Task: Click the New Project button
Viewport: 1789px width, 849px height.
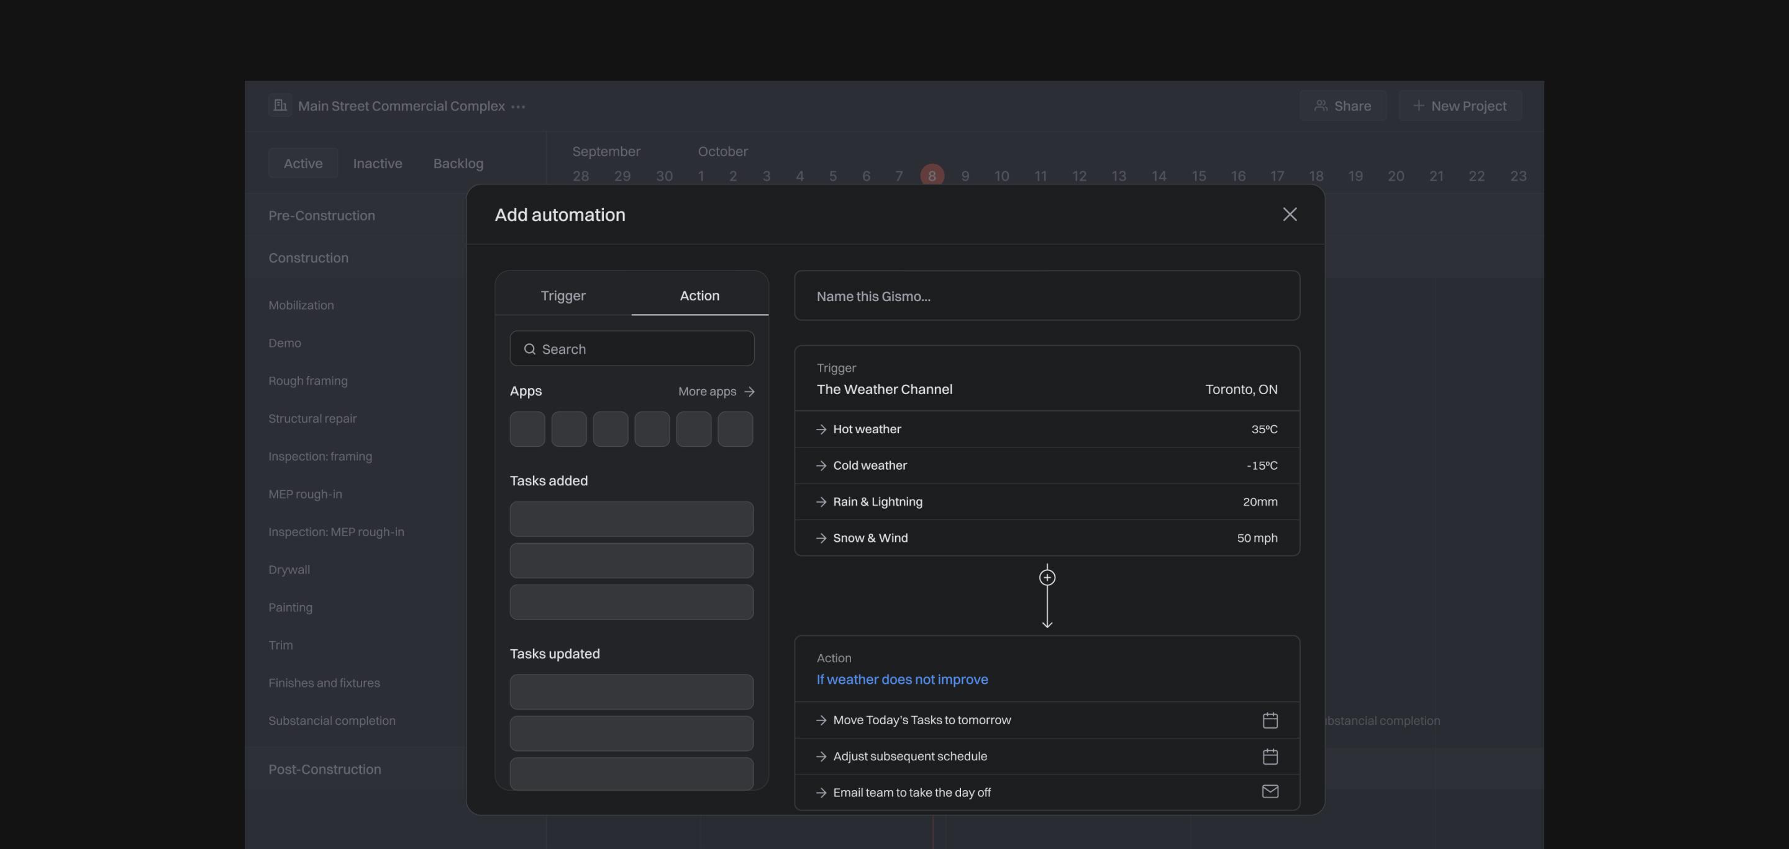Action: click(x=1460, y=106)
